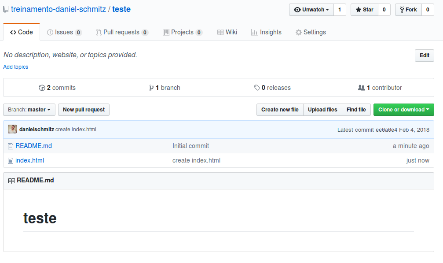Click the 'No description, website, or topics provided.' text

coord(70,55)
